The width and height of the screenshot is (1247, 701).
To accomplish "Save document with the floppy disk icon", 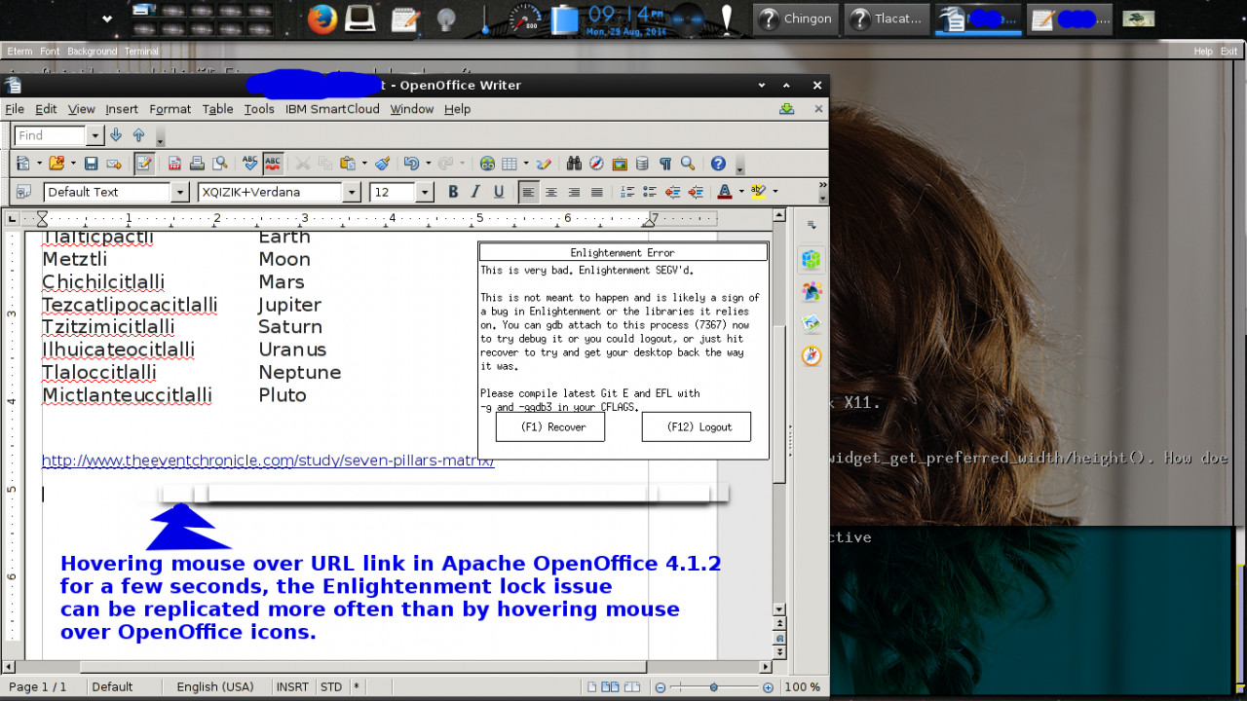I will [91, 164].
